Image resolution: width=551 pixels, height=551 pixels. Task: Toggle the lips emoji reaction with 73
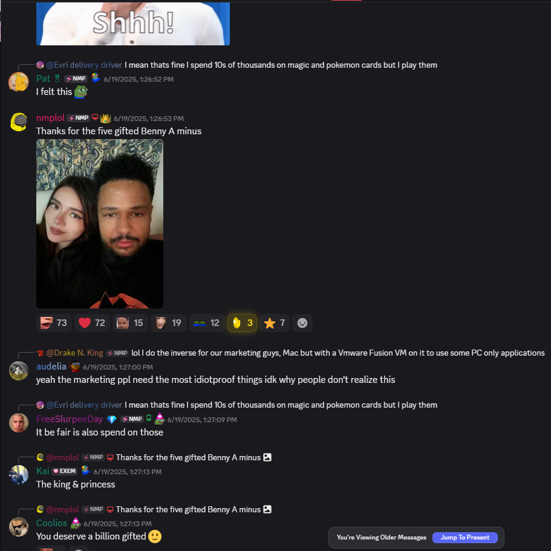click(54, 322)
